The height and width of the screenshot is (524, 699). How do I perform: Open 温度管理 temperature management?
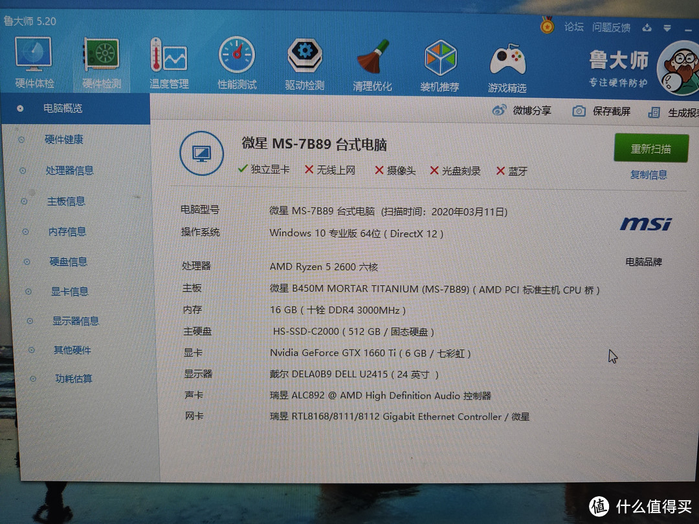pyautogui.click(x=169, y=63)
